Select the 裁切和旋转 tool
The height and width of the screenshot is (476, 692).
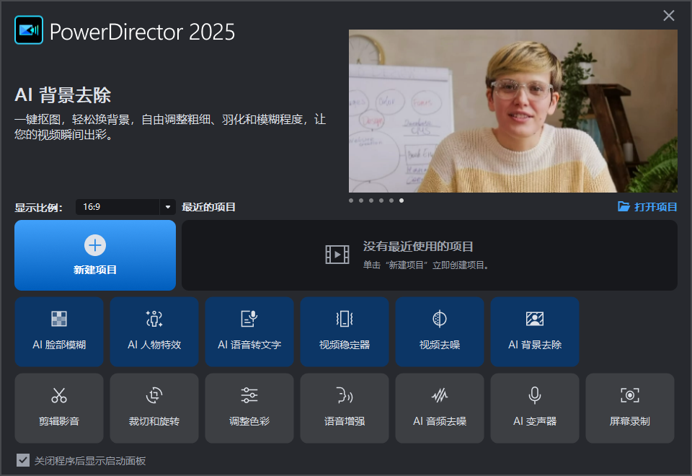tap(154, 407)
